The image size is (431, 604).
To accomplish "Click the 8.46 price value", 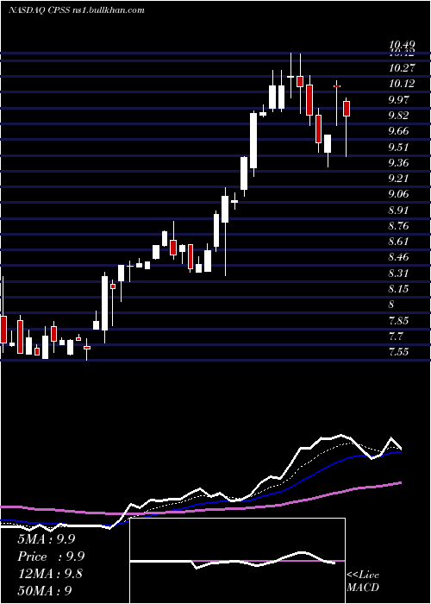I will (400, 257).
